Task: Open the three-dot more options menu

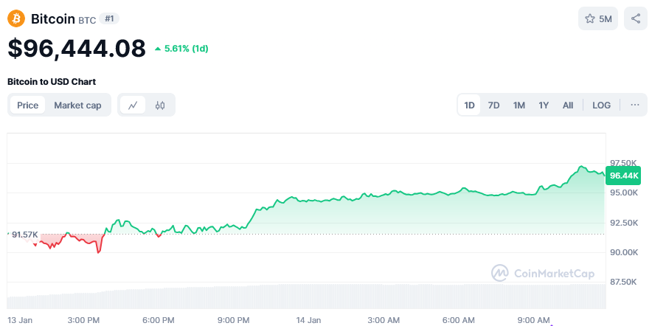Action: click(x=634, y=105)
